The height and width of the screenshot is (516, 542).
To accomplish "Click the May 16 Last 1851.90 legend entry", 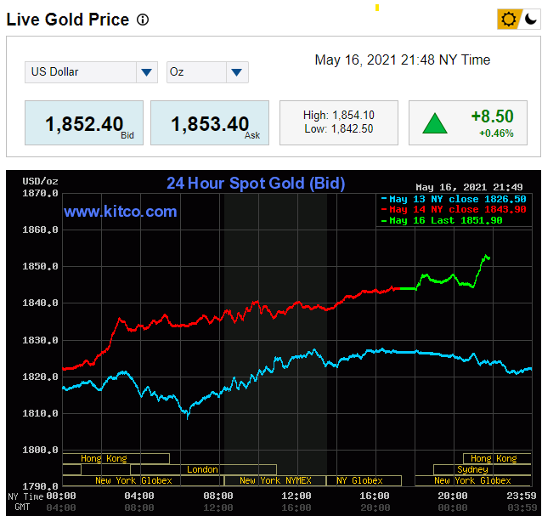I will coord(442,220).
